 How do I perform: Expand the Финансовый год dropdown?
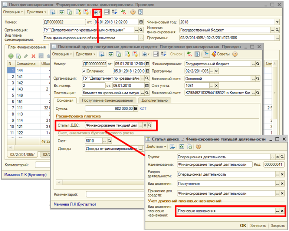(x=277, y=22)
